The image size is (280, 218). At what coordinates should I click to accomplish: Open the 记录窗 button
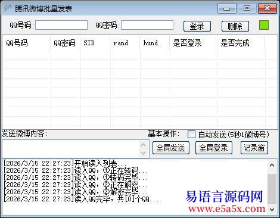[x=254, y=148]
